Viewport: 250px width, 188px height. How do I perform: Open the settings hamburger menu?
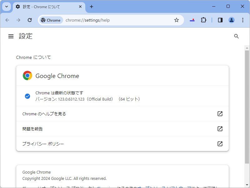(11, 36)
